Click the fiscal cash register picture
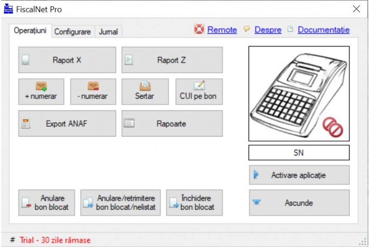The width and height of the screenshot is (370, 247). click(299, 93)
